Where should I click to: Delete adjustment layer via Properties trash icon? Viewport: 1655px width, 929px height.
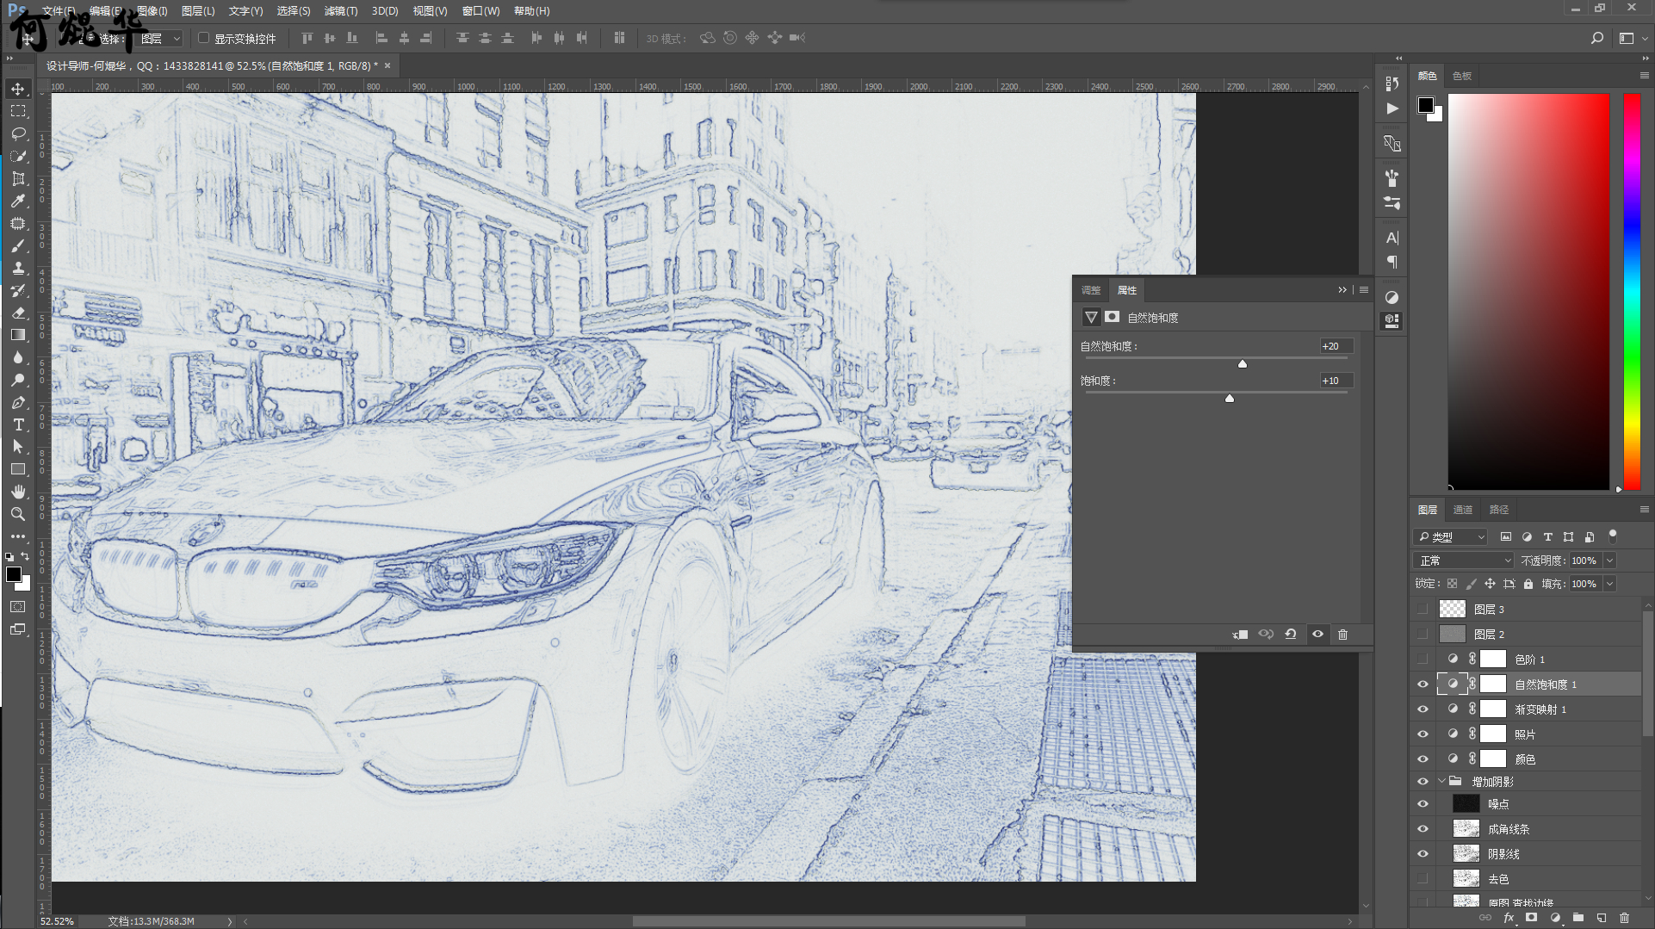pyautogui.click(x=1342, y=635)
